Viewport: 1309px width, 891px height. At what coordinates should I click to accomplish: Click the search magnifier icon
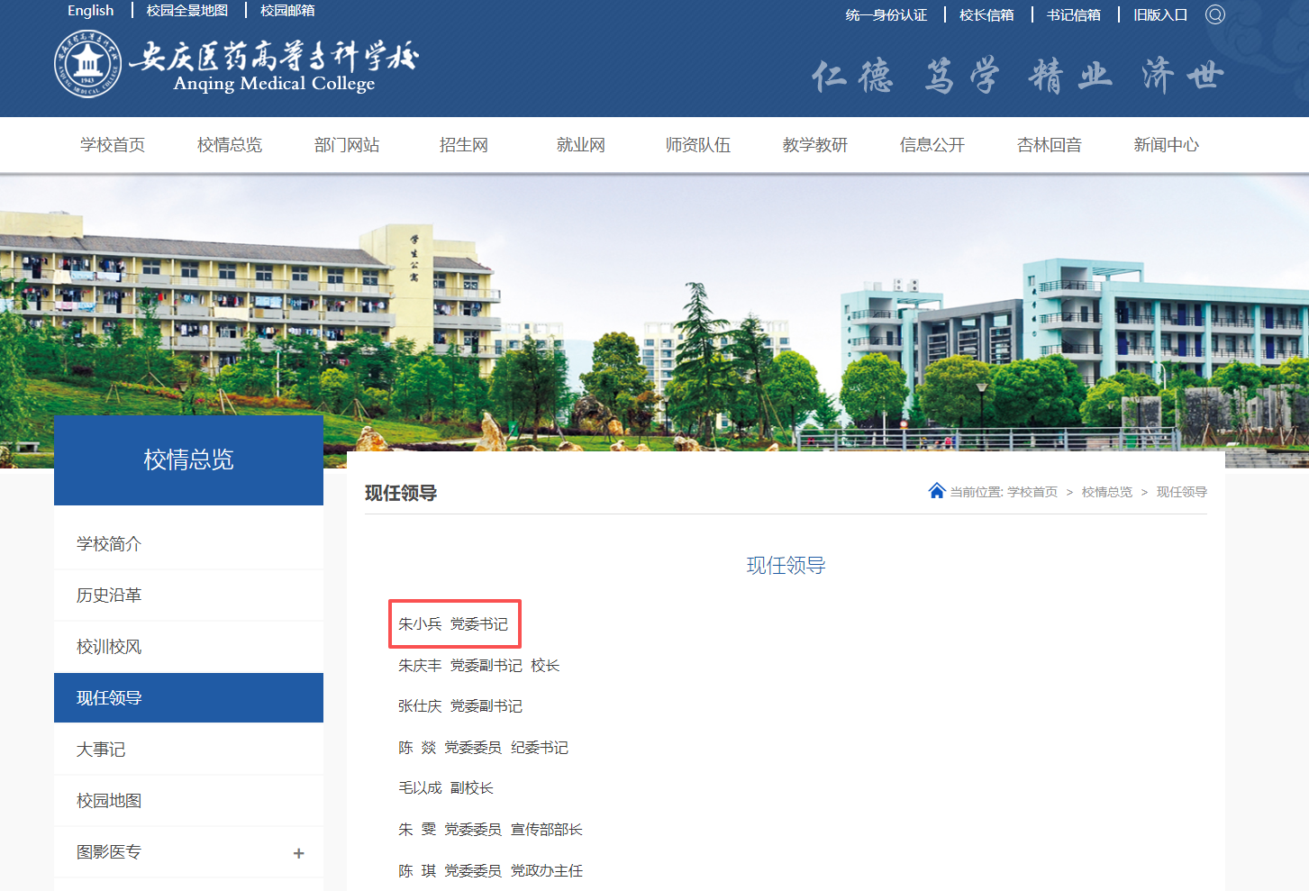1214,14
